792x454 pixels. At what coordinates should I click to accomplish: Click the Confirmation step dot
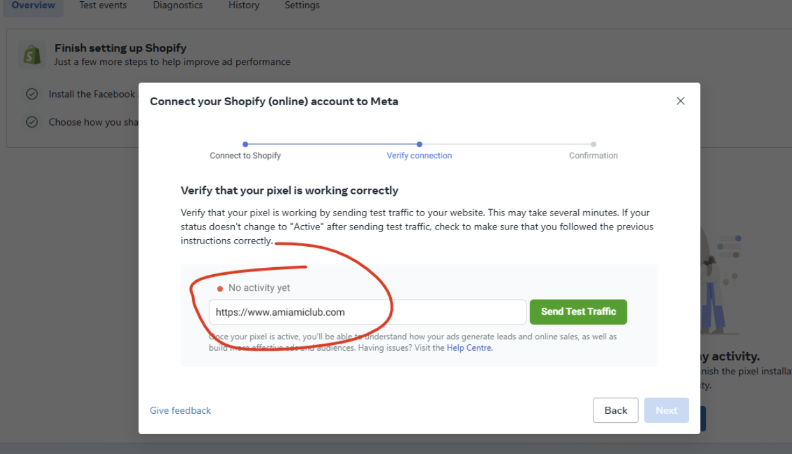(x=594, y=145)
